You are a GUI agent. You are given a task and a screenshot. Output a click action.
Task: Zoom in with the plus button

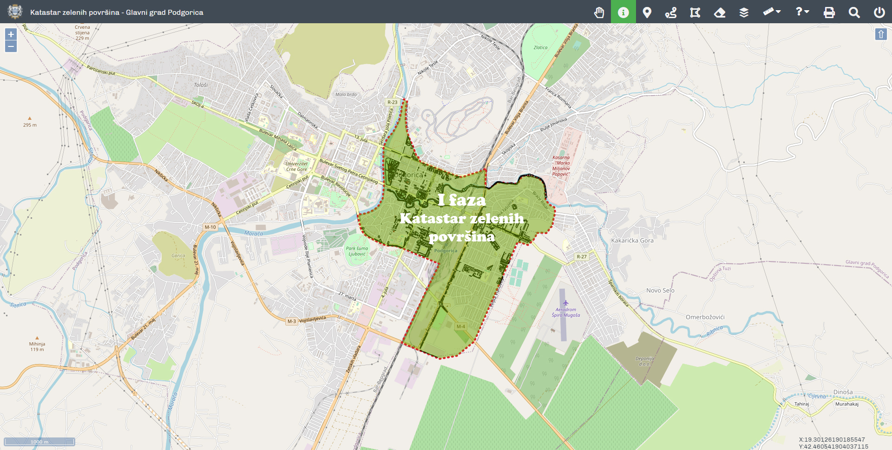[11, 34]
